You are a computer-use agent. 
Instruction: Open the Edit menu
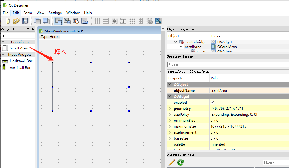coord(16,13)
